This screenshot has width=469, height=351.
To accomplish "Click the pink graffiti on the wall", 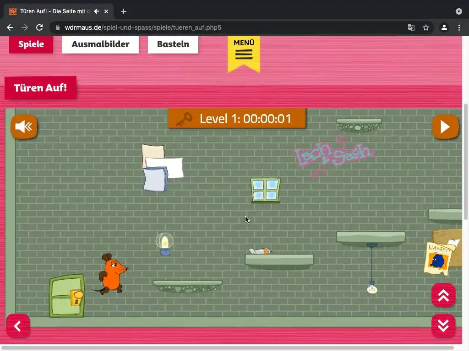I will click(x=334, y=156).
